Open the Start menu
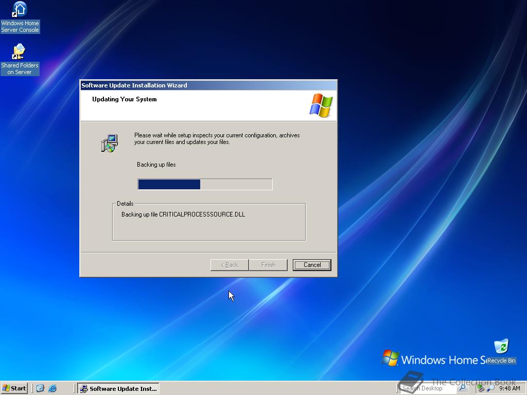The width and height of the screenshot is (527, 395). [14, 388]
